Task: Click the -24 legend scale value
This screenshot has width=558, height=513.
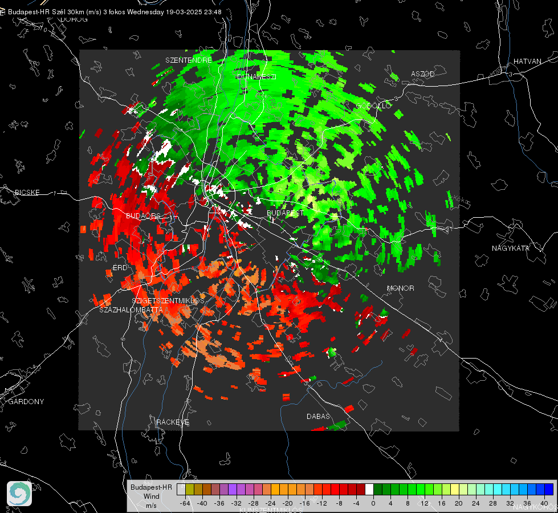Action: point(271,503)
